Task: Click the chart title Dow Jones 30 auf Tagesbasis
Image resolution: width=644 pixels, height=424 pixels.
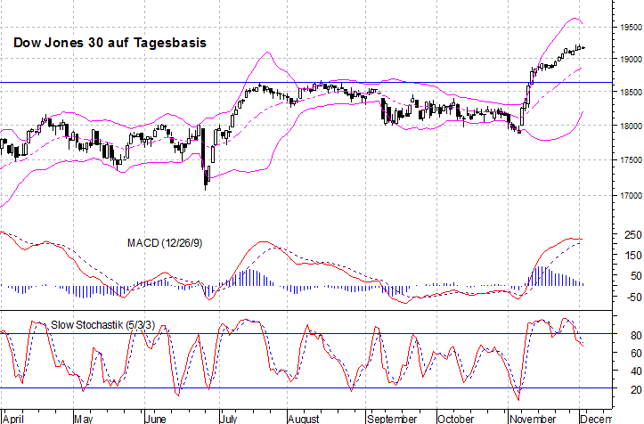Action: [110, 43]
